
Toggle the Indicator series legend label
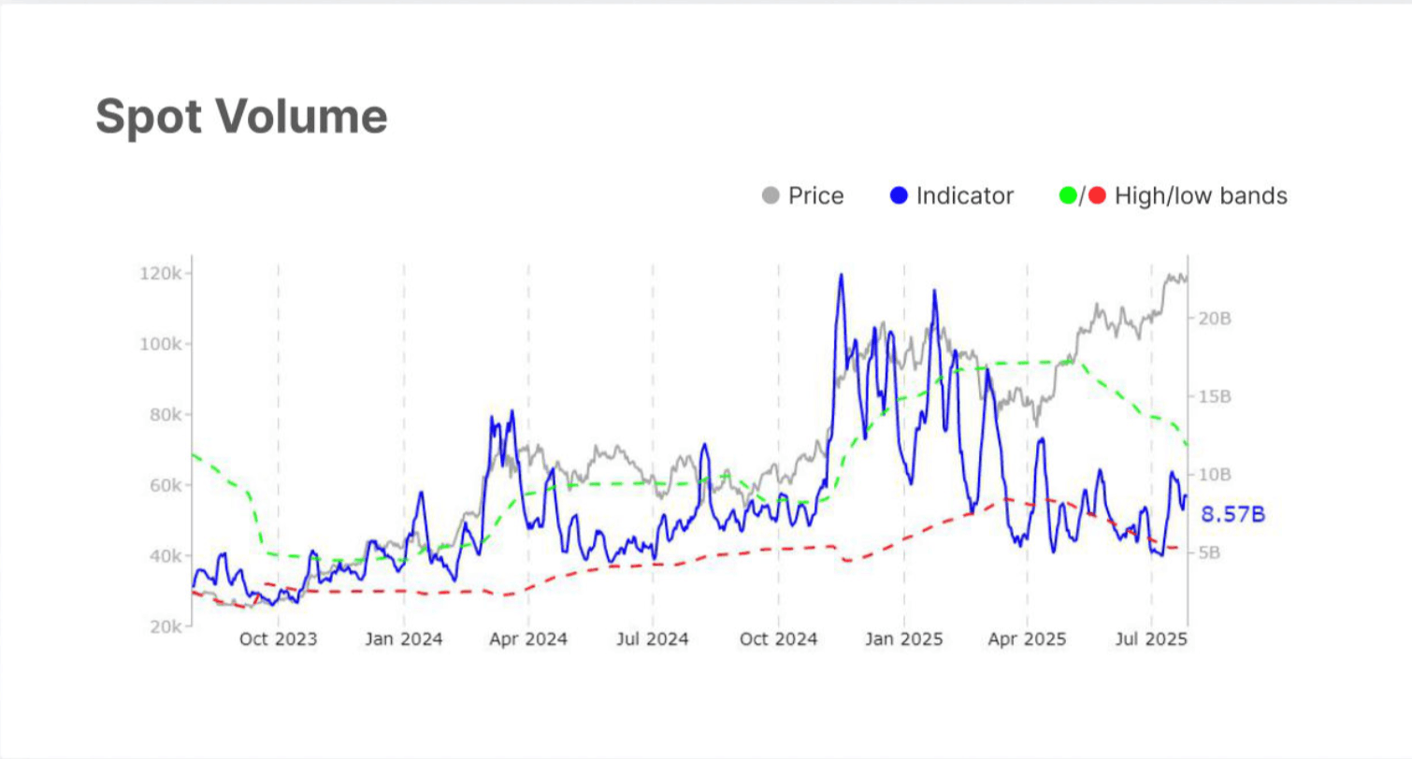tap(964, 196)
